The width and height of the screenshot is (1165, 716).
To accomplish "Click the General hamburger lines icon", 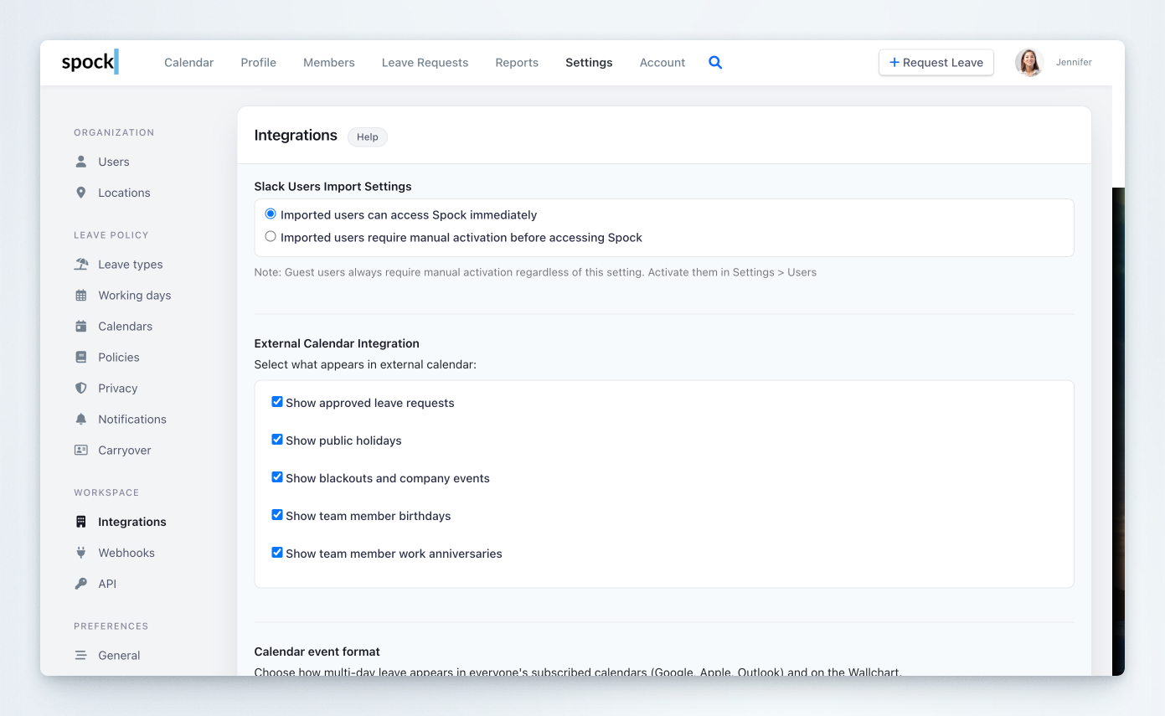I will pos(81,656).
